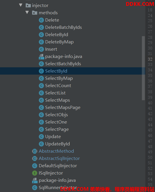The image size is (155, 192).
Task: Click the project tree vertical scrollbar
Action: pos(143,68)
